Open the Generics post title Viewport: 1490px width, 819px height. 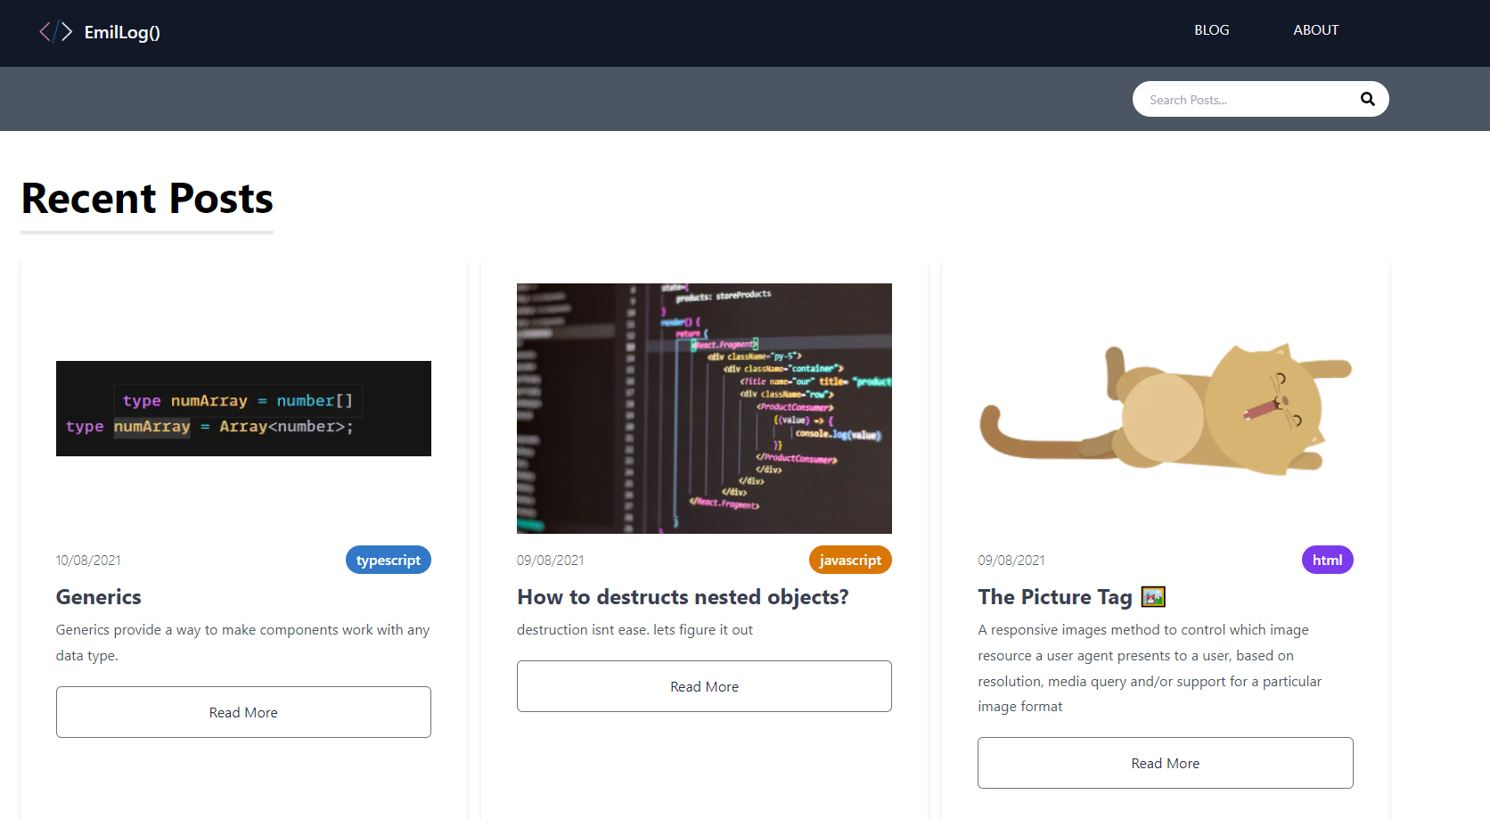[99, 597]
